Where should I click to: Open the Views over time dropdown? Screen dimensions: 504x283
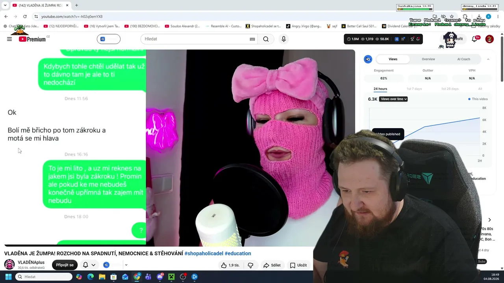tap(393, 99)
